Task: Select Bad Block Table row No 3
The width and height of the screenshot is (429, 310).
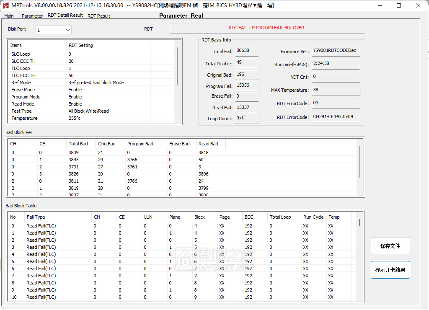Action: click(x=182, y=247)
